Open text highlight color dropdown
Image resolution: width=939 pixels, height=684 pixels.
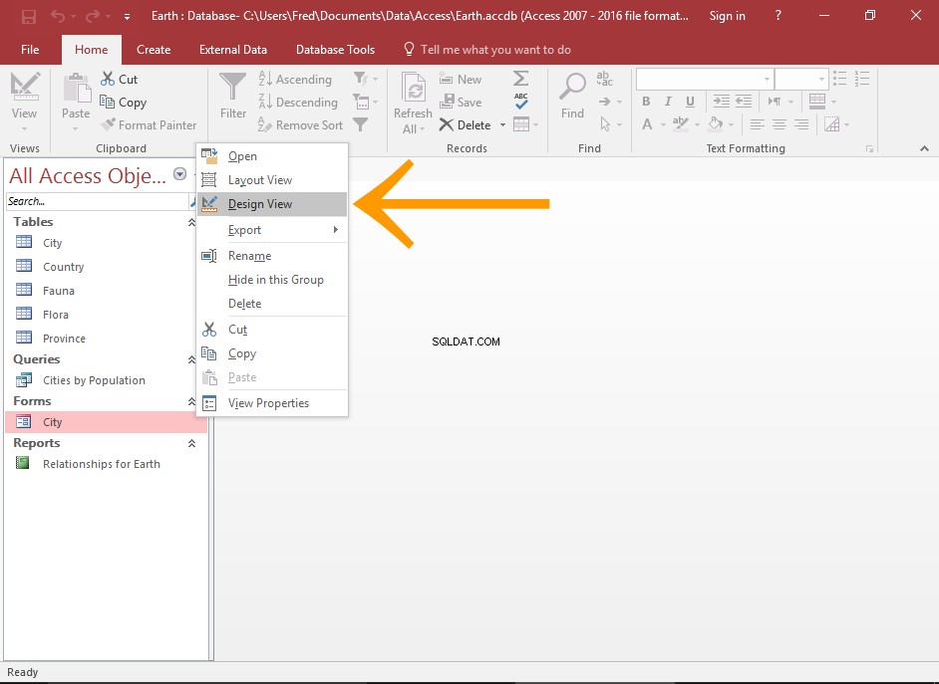click(x=697, y=125)
